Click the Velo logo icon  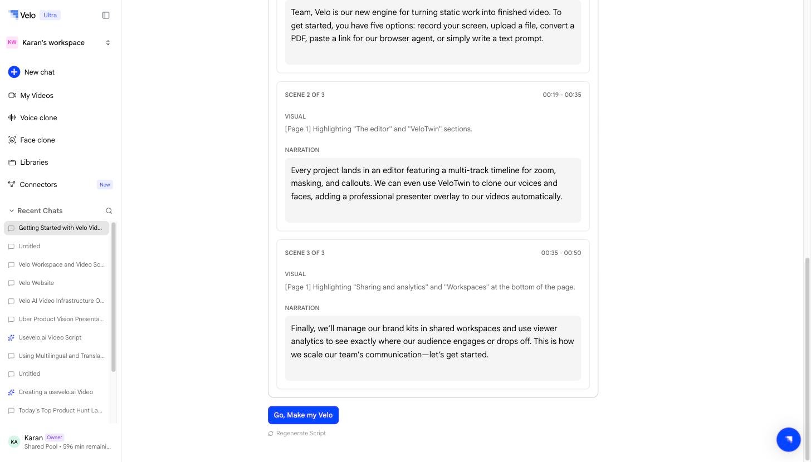[13, 14]
